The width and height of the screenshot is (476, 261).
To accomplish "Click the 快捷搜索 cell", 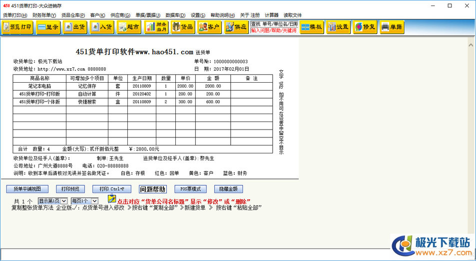I will [87, 102].
